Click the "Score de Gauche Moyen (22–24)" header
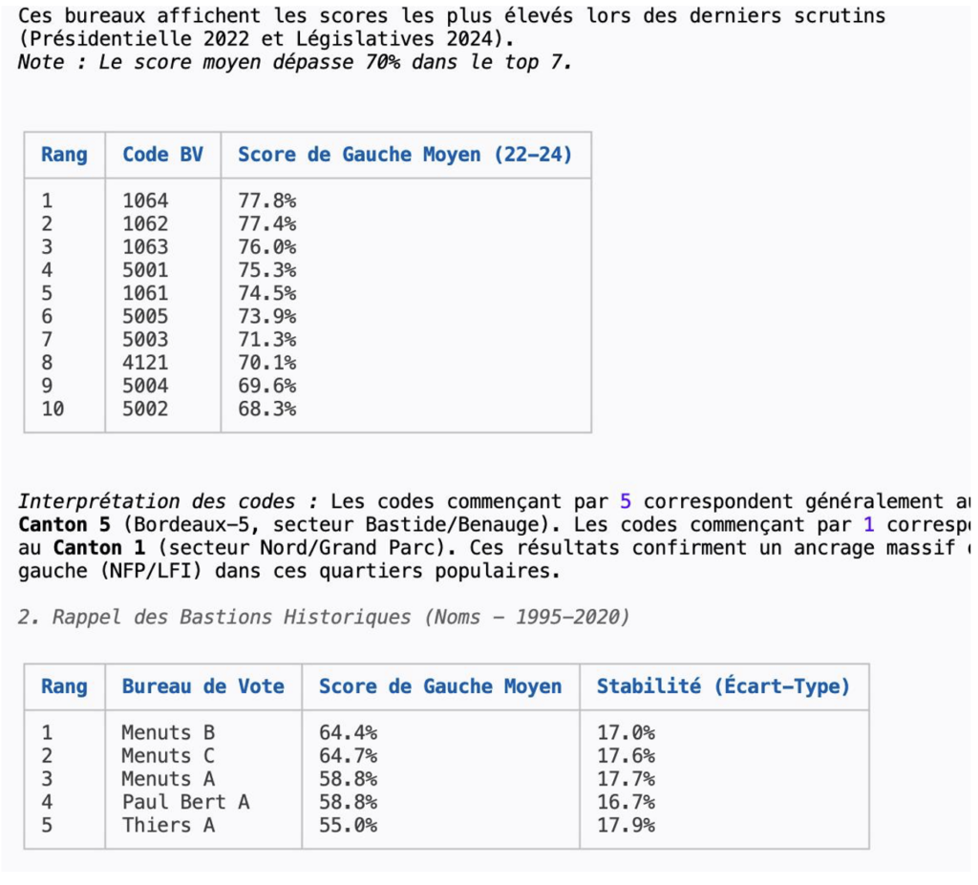Screen dimensions: 978x885 coord(405,155)
